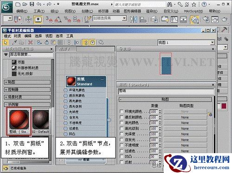232x173 pixels.
Task: Toggle the Keyboard Shortcut Override icon
Action: point(38,19)
